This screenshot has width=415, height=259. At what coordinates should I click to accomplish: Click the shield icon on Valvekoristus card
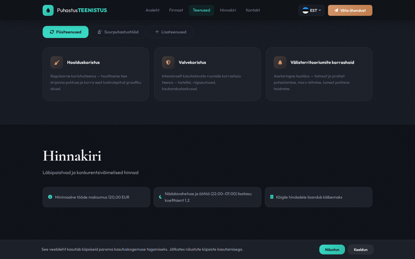click(x=168, y=62)
